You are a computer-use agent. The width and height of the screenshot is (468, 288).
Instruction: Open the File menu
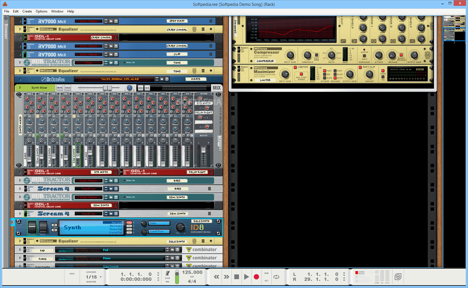pyautogui.click(x=7, y=11)
